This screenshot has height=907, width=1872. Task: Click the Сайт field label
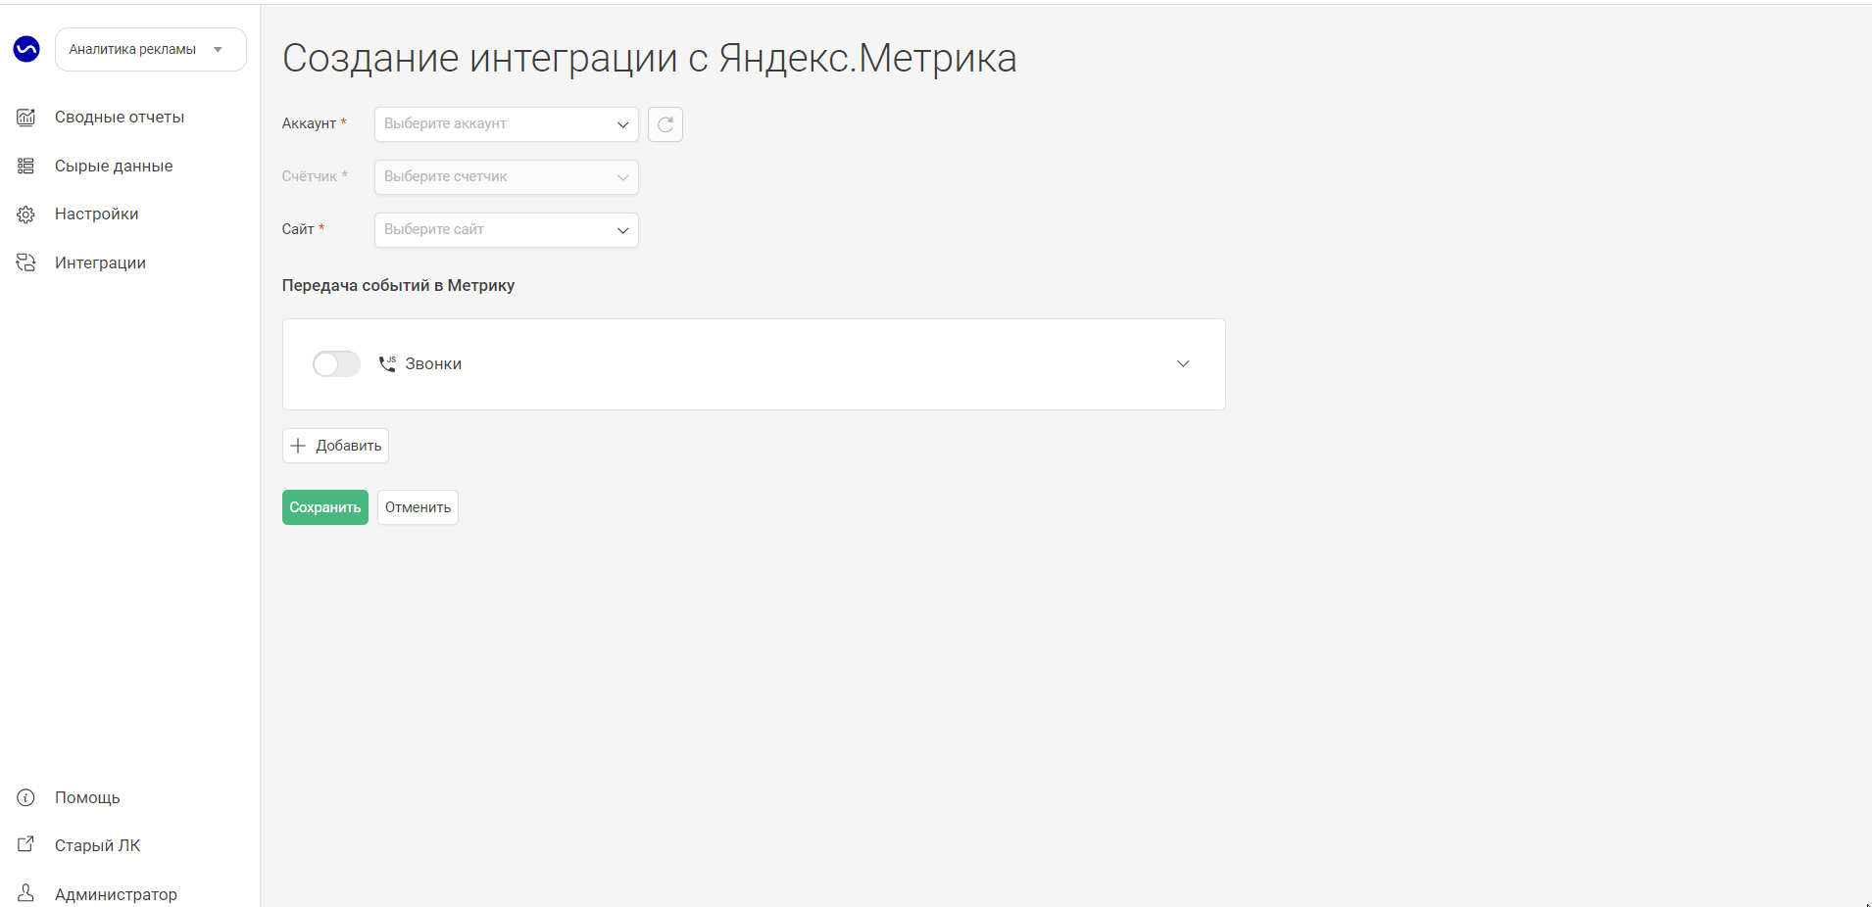pyautogui.click(x=298, y=229)
